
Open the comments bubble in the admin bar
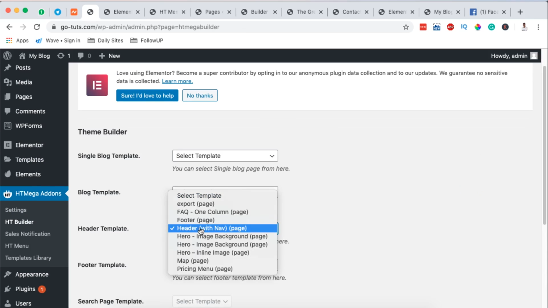(x=84, y=56)
